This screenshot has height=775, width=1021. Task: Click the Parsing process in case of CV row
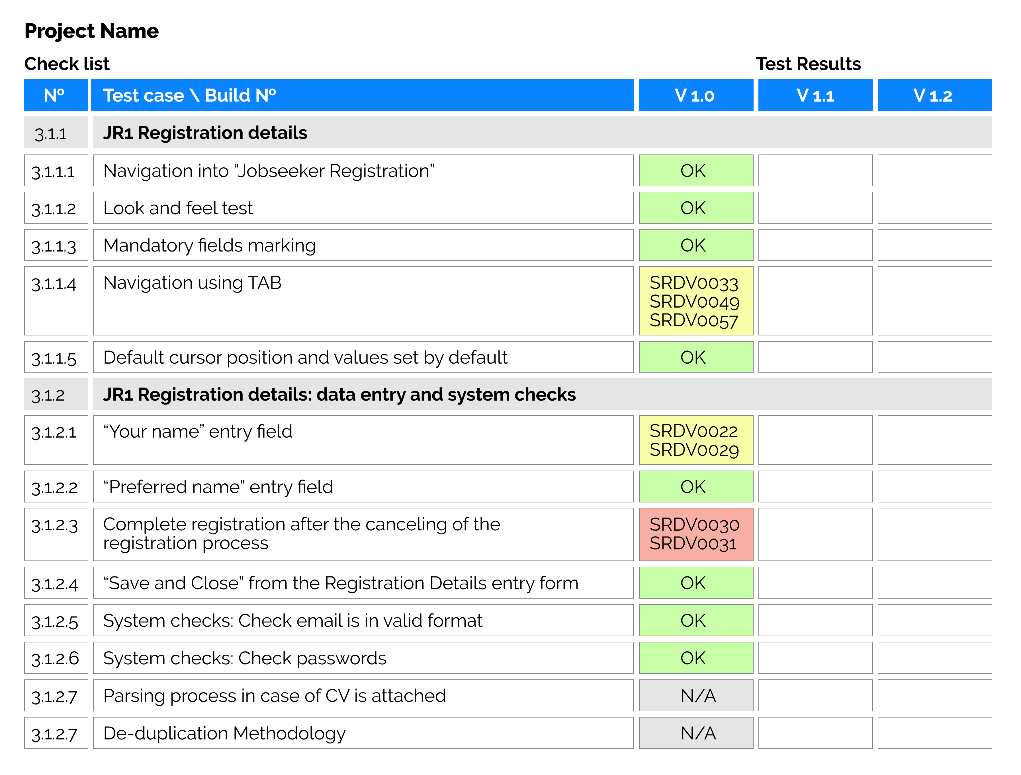click(x=363, y=696)
